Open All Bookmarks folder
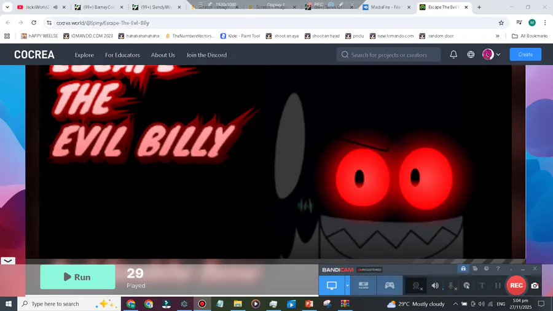 point(530,36)
